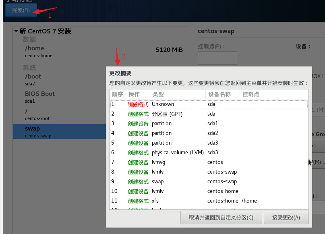The image size is (325, 234).
Task: Sort by the 类型 column header
Action: [x=178, y=94]
